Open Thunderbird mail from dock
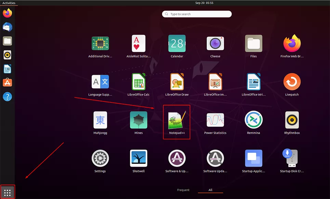Screen dimensions: 330x199 pyautogui.click(x=8, y=27)
